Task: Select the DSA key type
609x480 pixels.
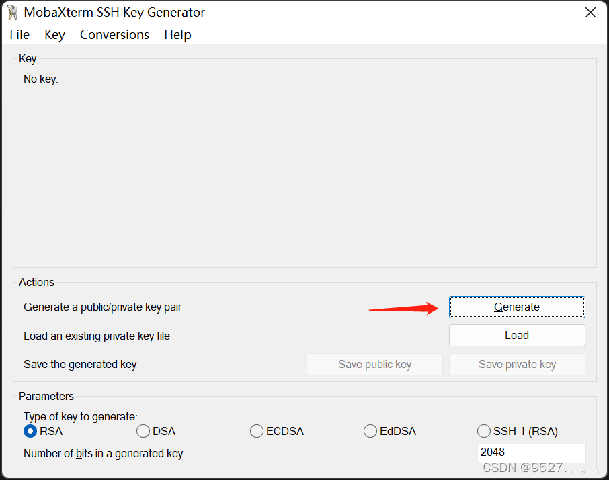Action: coord(143,431)
